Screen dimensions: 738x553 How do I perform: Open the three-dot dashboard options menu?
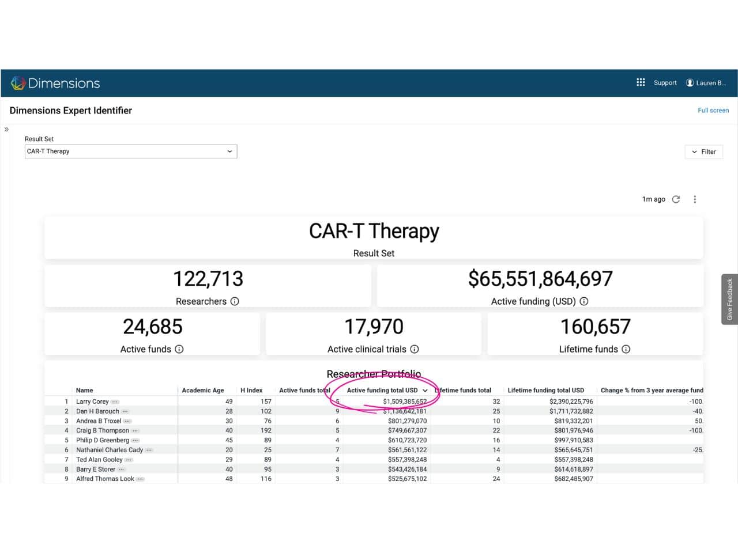coord(695,199)
